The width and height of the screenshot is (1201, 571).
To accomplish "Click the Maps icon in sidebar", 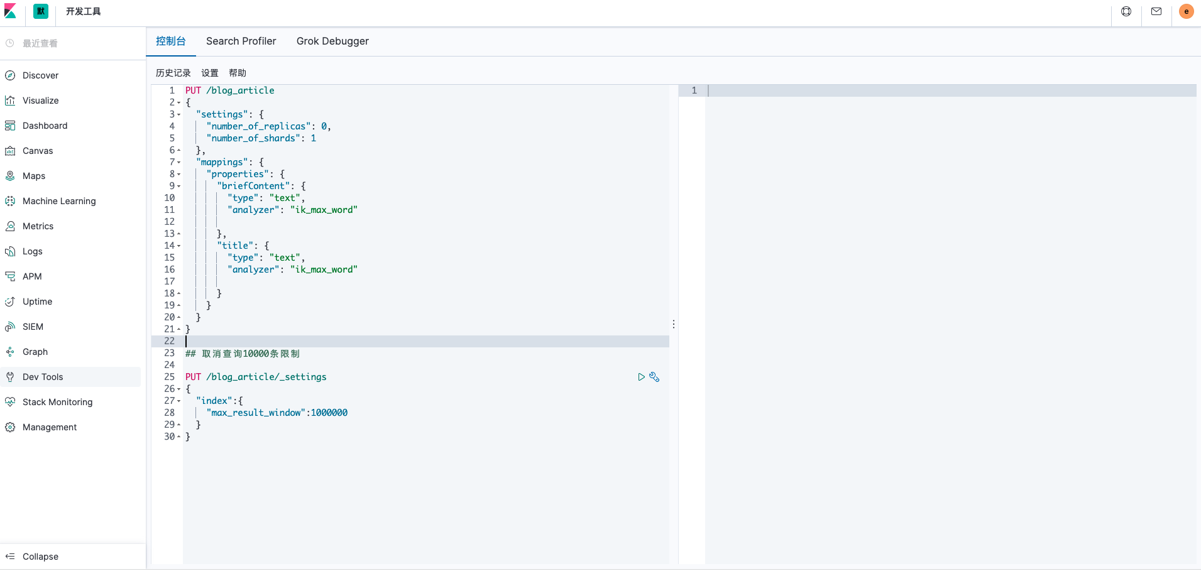I will coord(10,176).
